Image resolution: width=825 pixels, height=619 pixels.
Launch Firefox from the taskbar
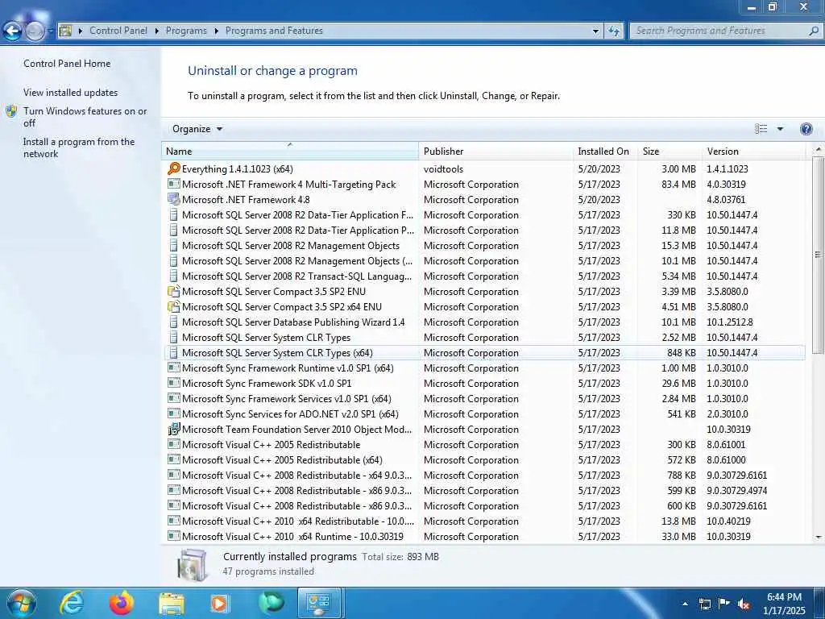pyautogui.click(x=122, y=603)
